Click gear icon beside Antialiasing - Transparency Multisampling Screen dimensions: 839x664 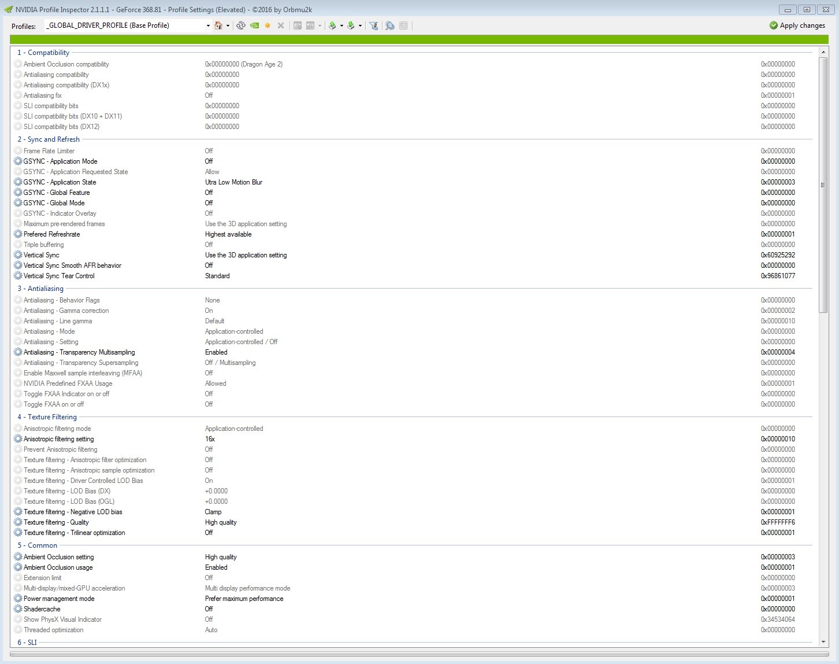[18, 352]
